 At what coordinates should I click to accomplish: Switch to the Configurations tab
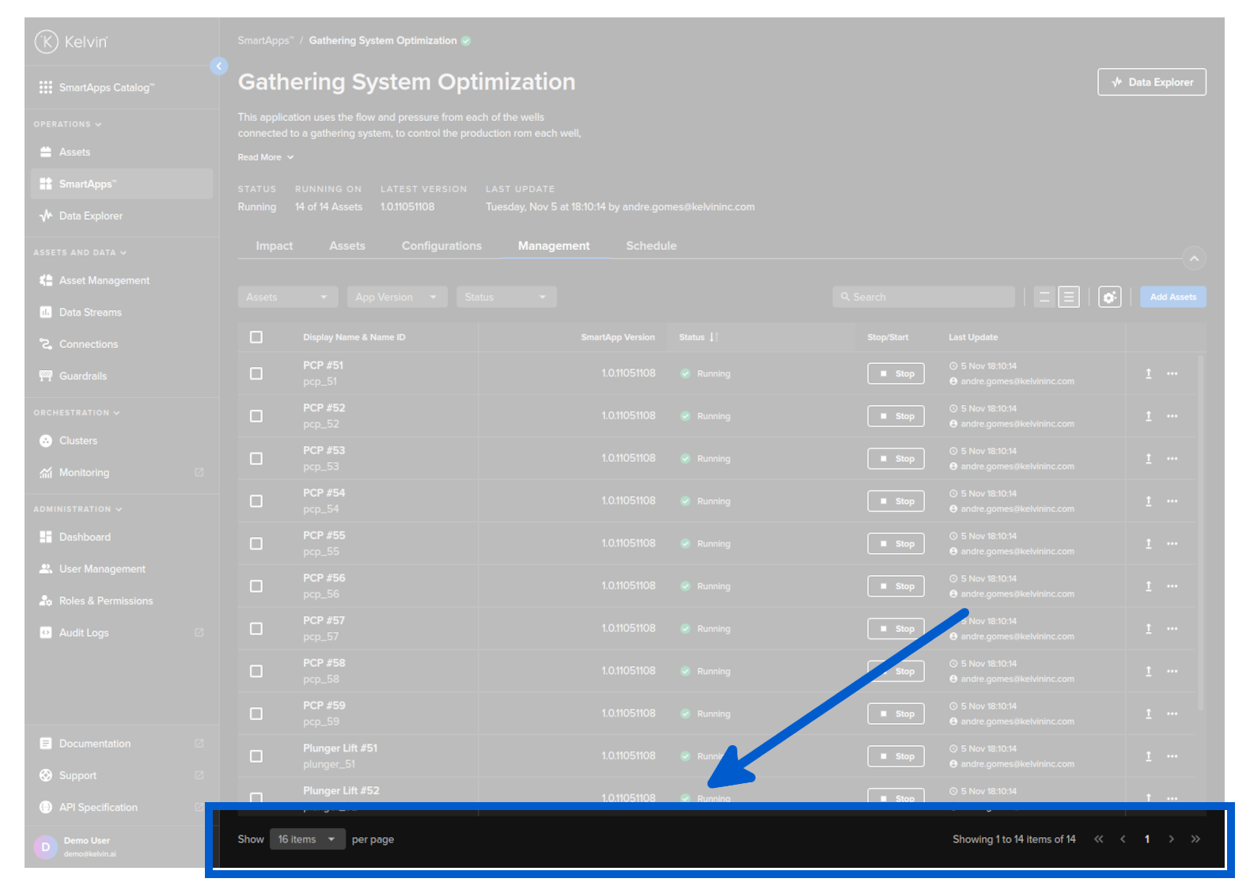point(441,246)
